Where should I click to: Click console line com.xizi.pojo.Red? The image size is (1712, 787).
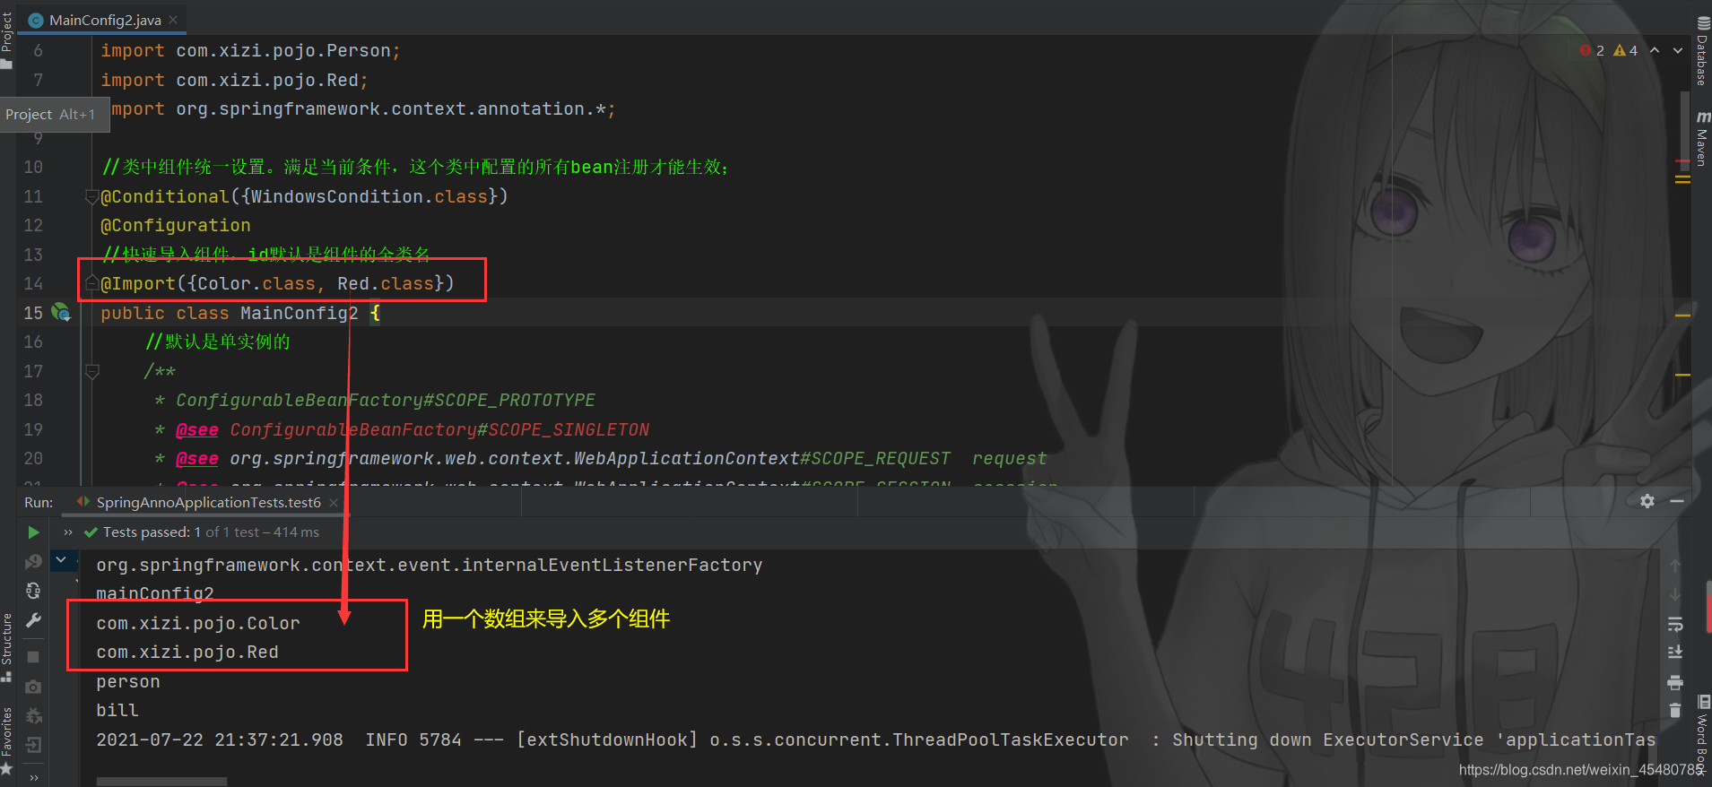pyautogui.click(x=187, y=653)
